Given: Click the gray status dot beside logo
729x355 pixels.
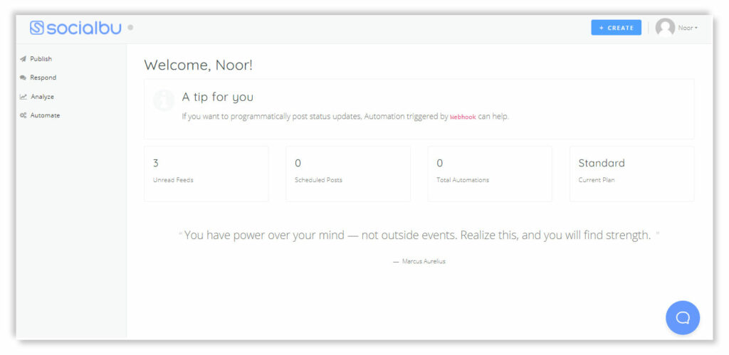Looking at the screenshot, I should click(x=130, y=28).
